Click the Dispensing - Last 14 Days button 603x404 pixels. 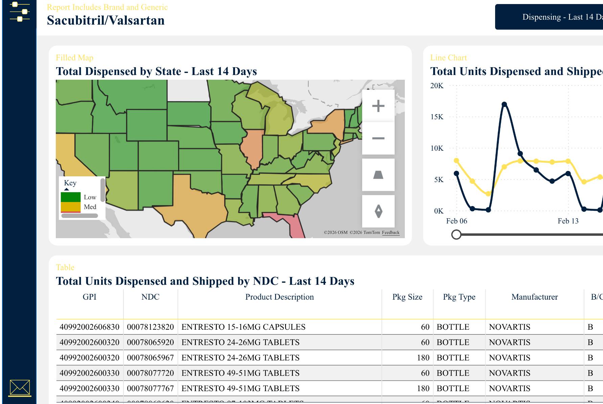pyautogui.click(x=549, y=17)
